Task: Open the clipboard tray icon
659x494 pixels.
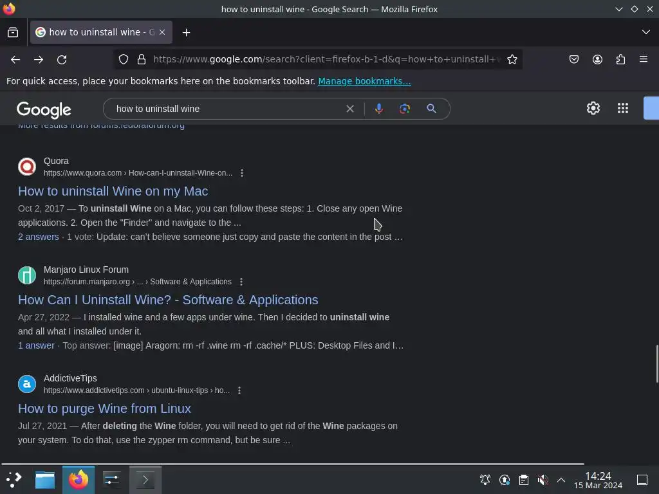Action: coord(524,479)
